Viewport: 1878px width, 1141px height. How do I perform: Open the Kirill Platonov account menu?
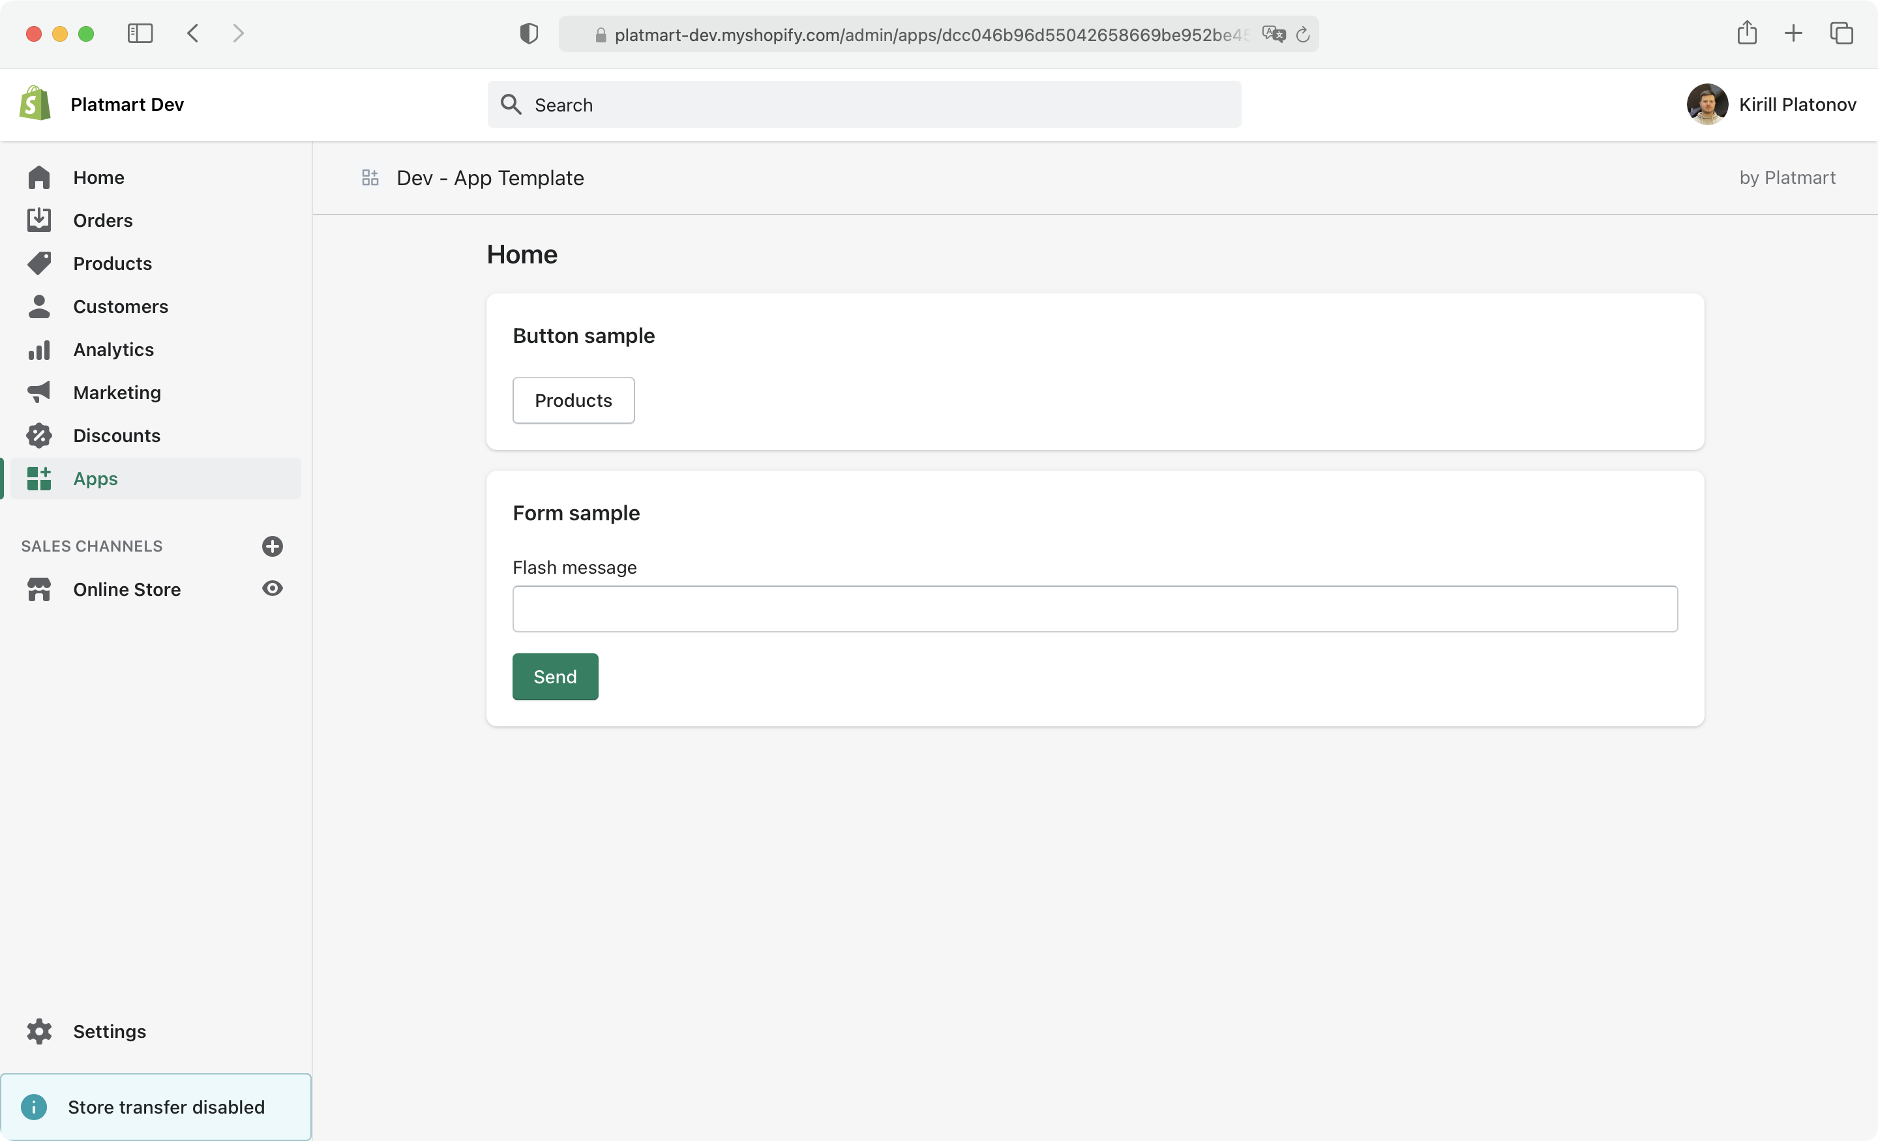1771,104
